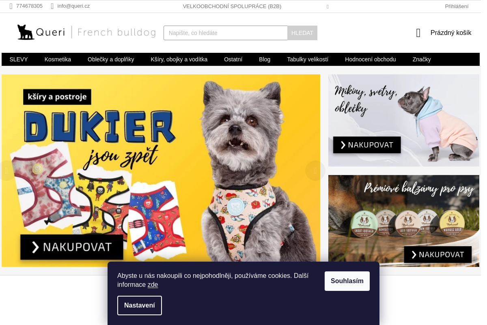
Task: Click the HLEDAT search button
Action: (302, 33)
